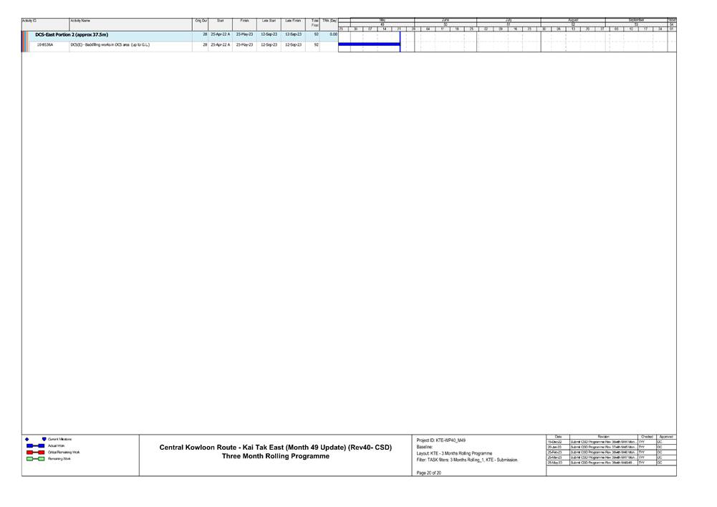Select the blue actual work bar for 10-B536A
The width and height of the screenshot is (717, 507).
[369, 44]
